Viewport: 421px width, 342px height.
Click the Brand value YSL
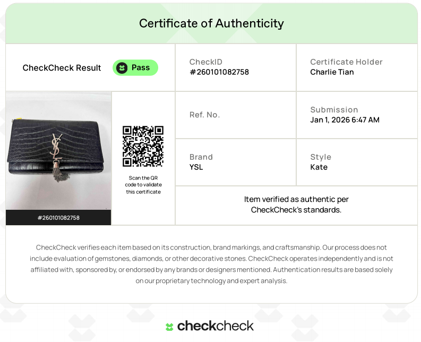196,167
